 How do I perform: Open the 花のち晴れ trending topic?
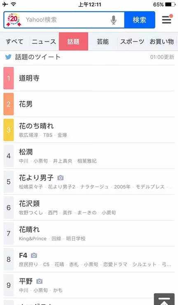tap(89, 130)
